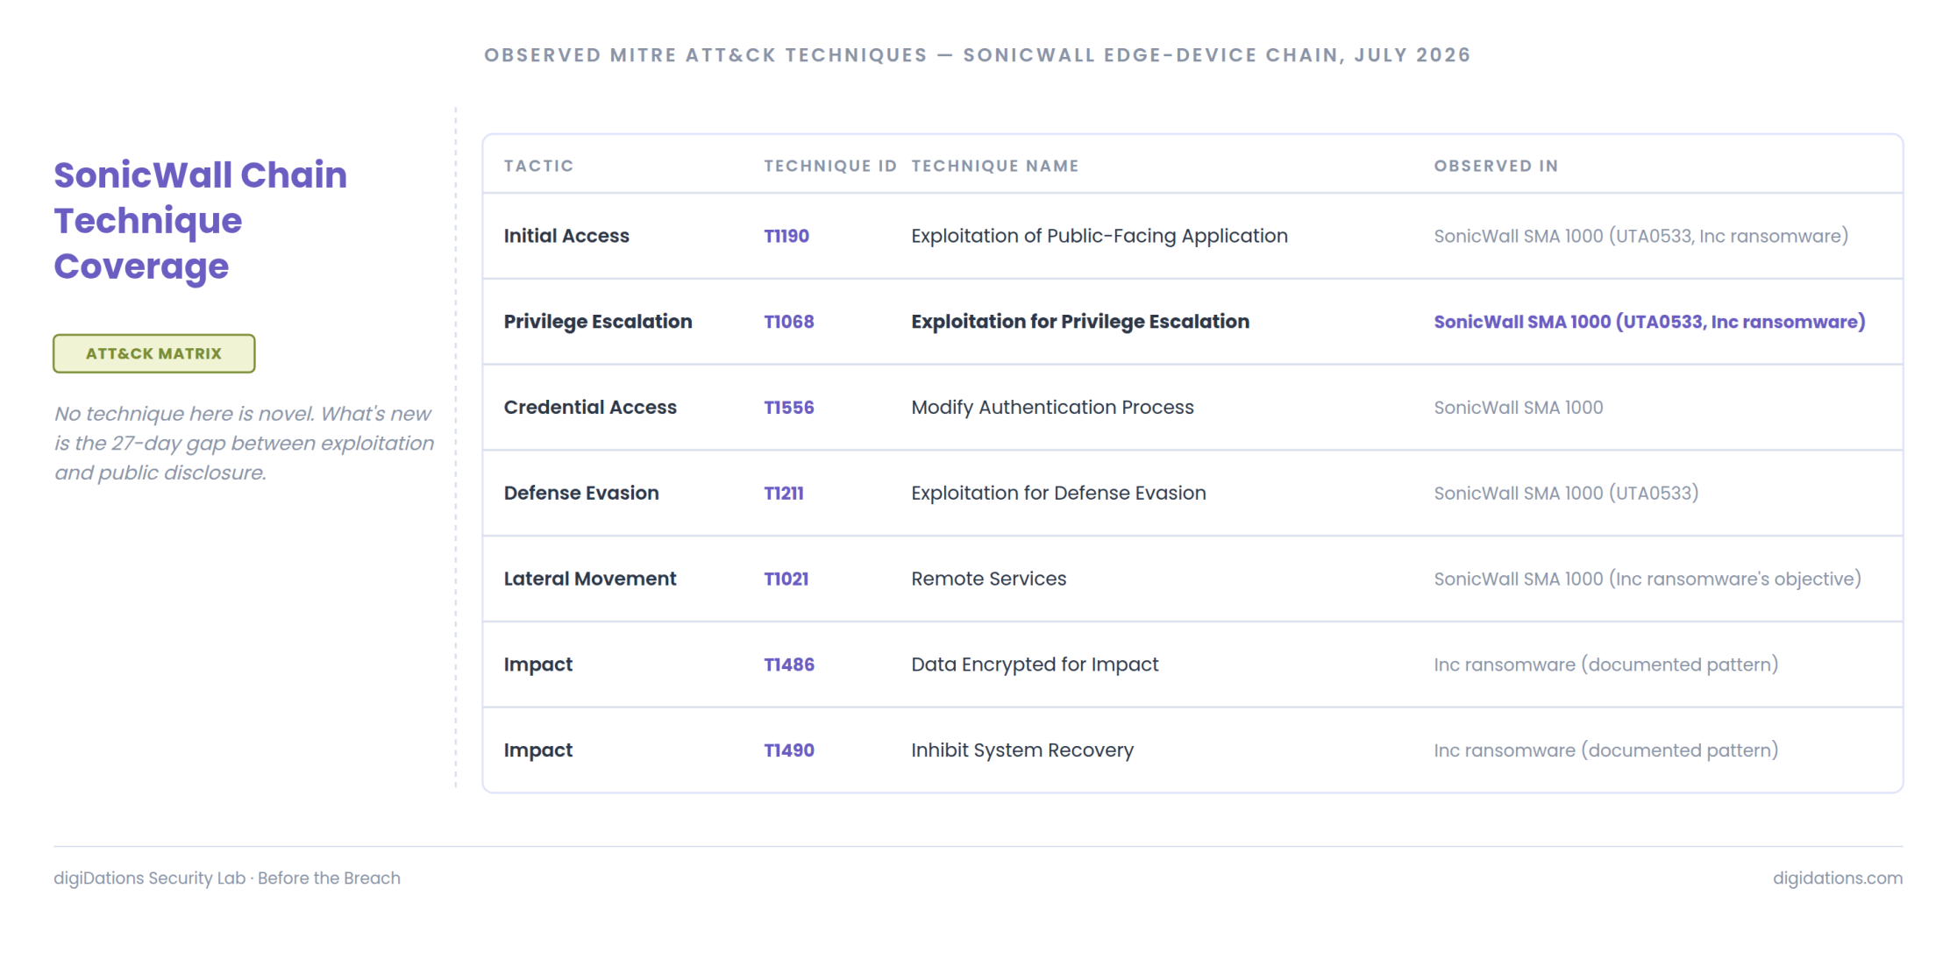1957x967 pixels.
Task: Select the Initial Access tactic cell
Action: 566,236
